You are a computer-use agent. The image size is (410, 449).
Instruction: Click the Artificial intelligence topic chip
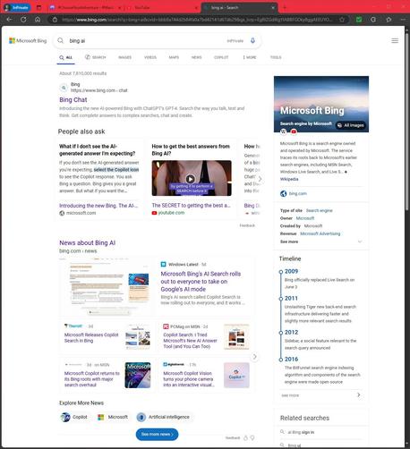[164, 417]
